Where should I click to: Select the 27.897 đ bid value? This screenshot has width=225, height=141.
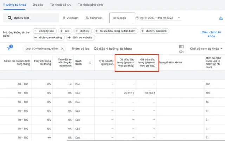[129, 93]
